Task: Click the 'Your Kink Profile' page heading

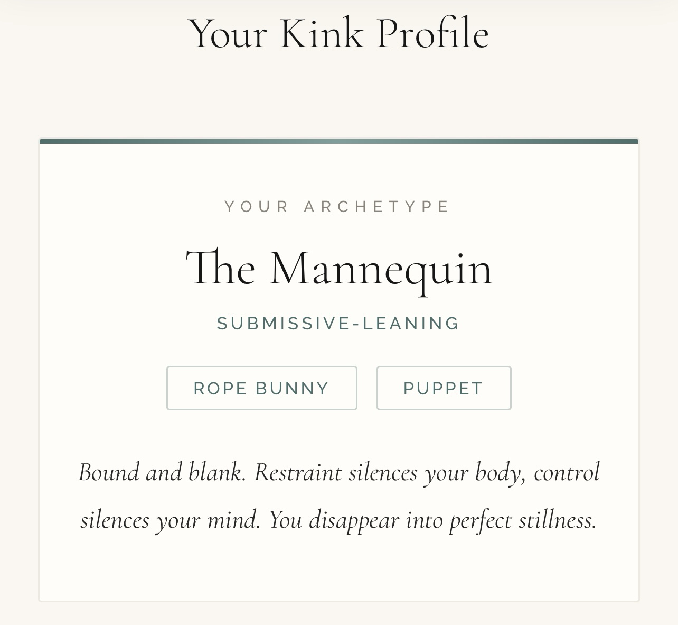Action: click(338, 34)
